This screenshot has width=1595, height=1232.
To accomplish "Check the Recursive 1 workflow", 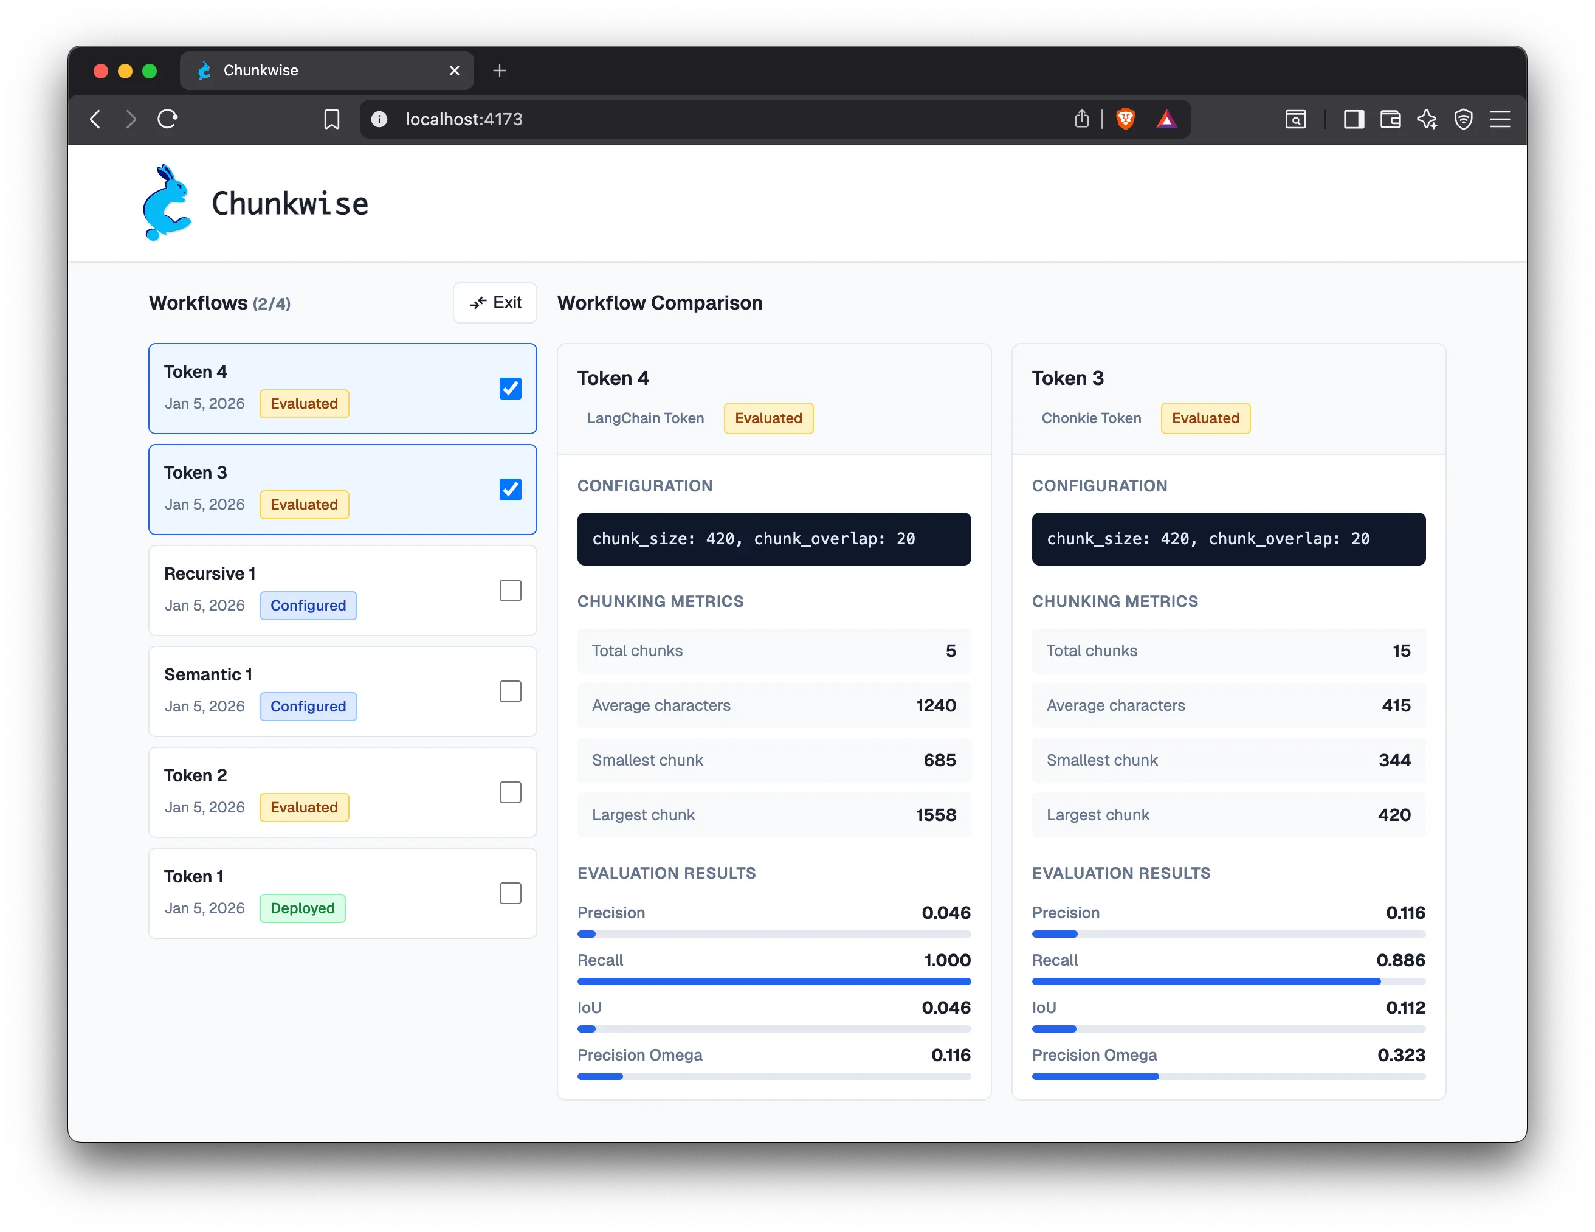I will coord(510,590).
